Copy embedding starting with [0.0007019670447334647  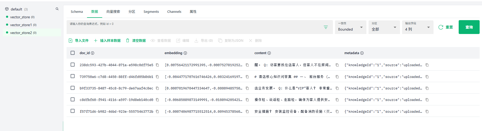(x=247, y=88)
